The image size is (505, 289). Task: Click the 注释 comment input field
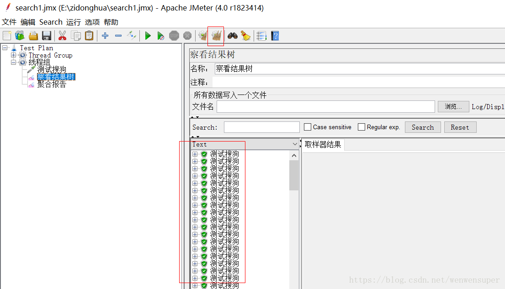click(359, 82)
